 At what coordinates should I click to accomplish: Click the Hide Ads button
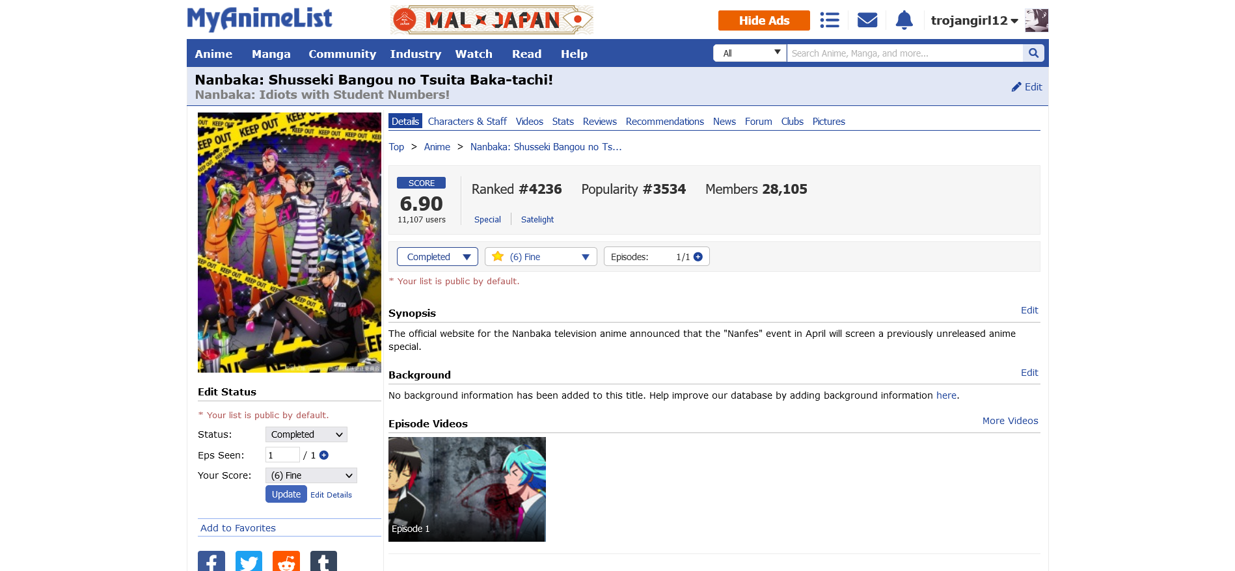[764, 20]
